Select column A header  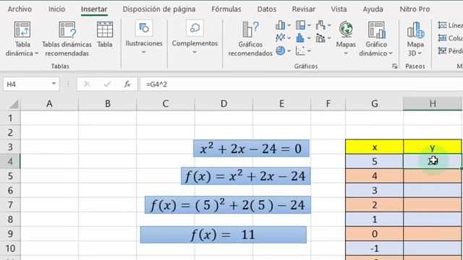tap(49, 104)
